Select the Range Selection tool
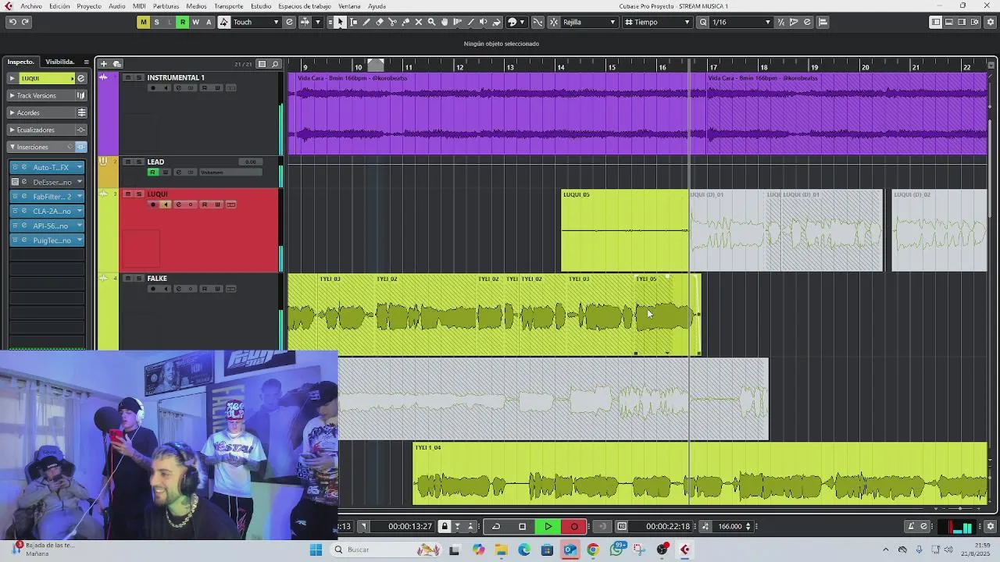This screenshot has height=562, width=1000. 354,22
